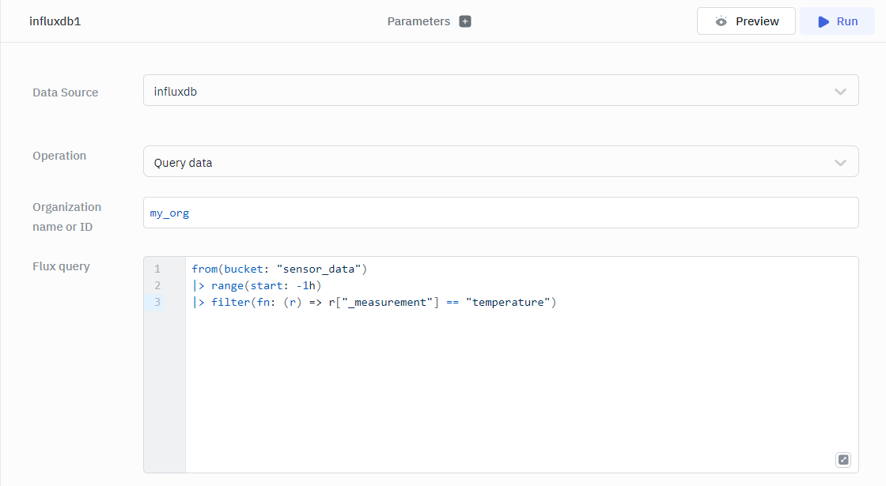This screenshot has width=886, height=486.
Task: Select line number 3 in editor gutter
Action: tap(157, 302)
